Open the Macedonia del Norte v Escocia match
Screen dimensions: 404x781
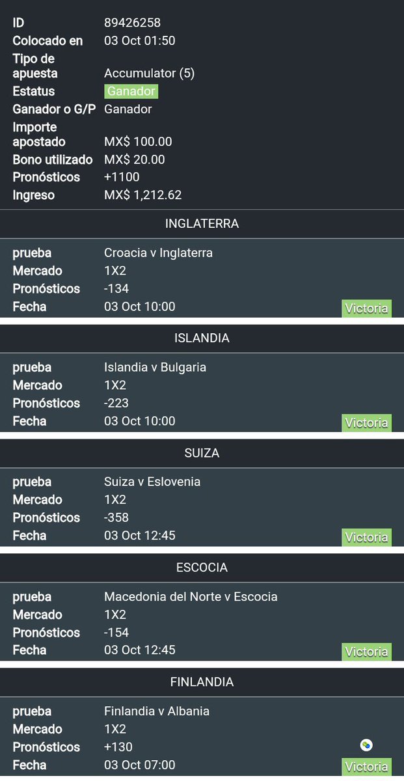click(191, 597)
